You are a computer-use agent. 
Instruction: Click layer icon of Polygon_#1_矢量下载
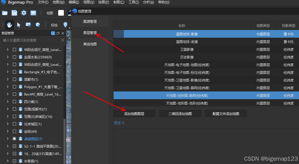[x=21, y=87]
